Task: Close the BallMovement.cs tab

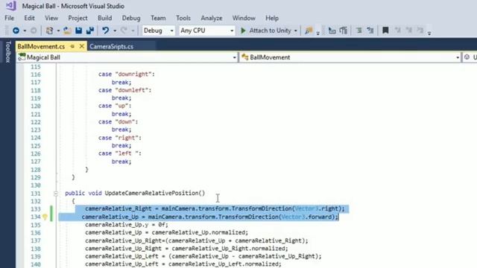Action: pyautogui.click(x=81, y=46)
